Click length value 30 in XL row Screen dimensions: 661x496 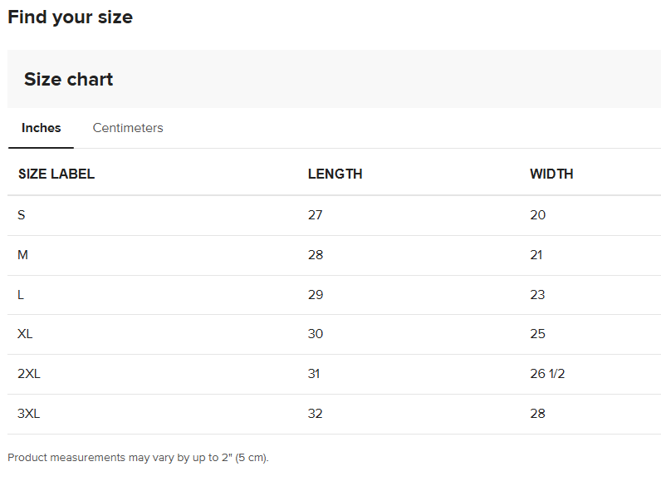[x=316, y=334]
